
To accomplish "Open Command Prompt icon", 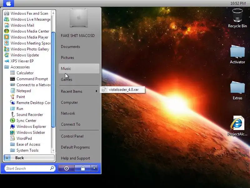I will tap(12, 79).
